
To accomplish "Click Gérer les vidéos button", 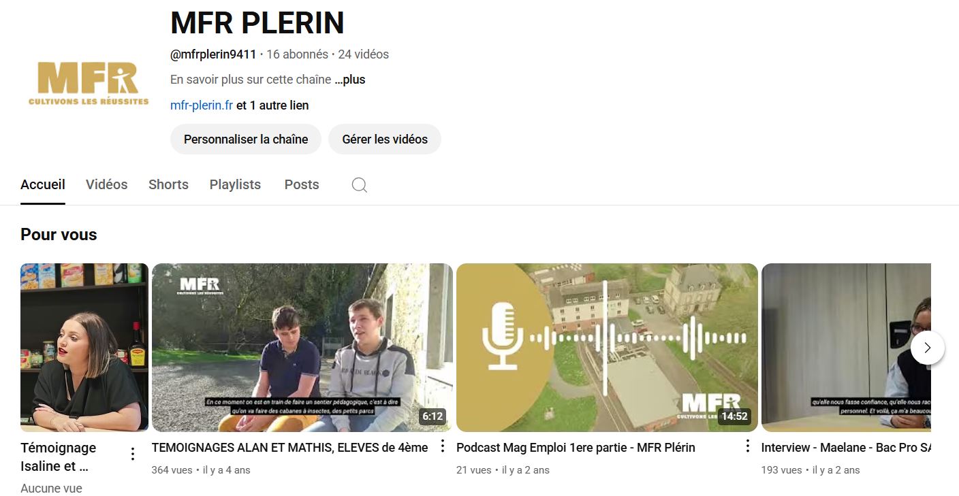I will [385, 139].
